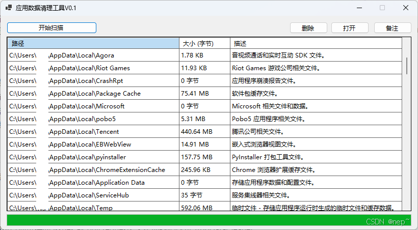Click the 备注 button

pyautogui.click(x=393, y=28)
